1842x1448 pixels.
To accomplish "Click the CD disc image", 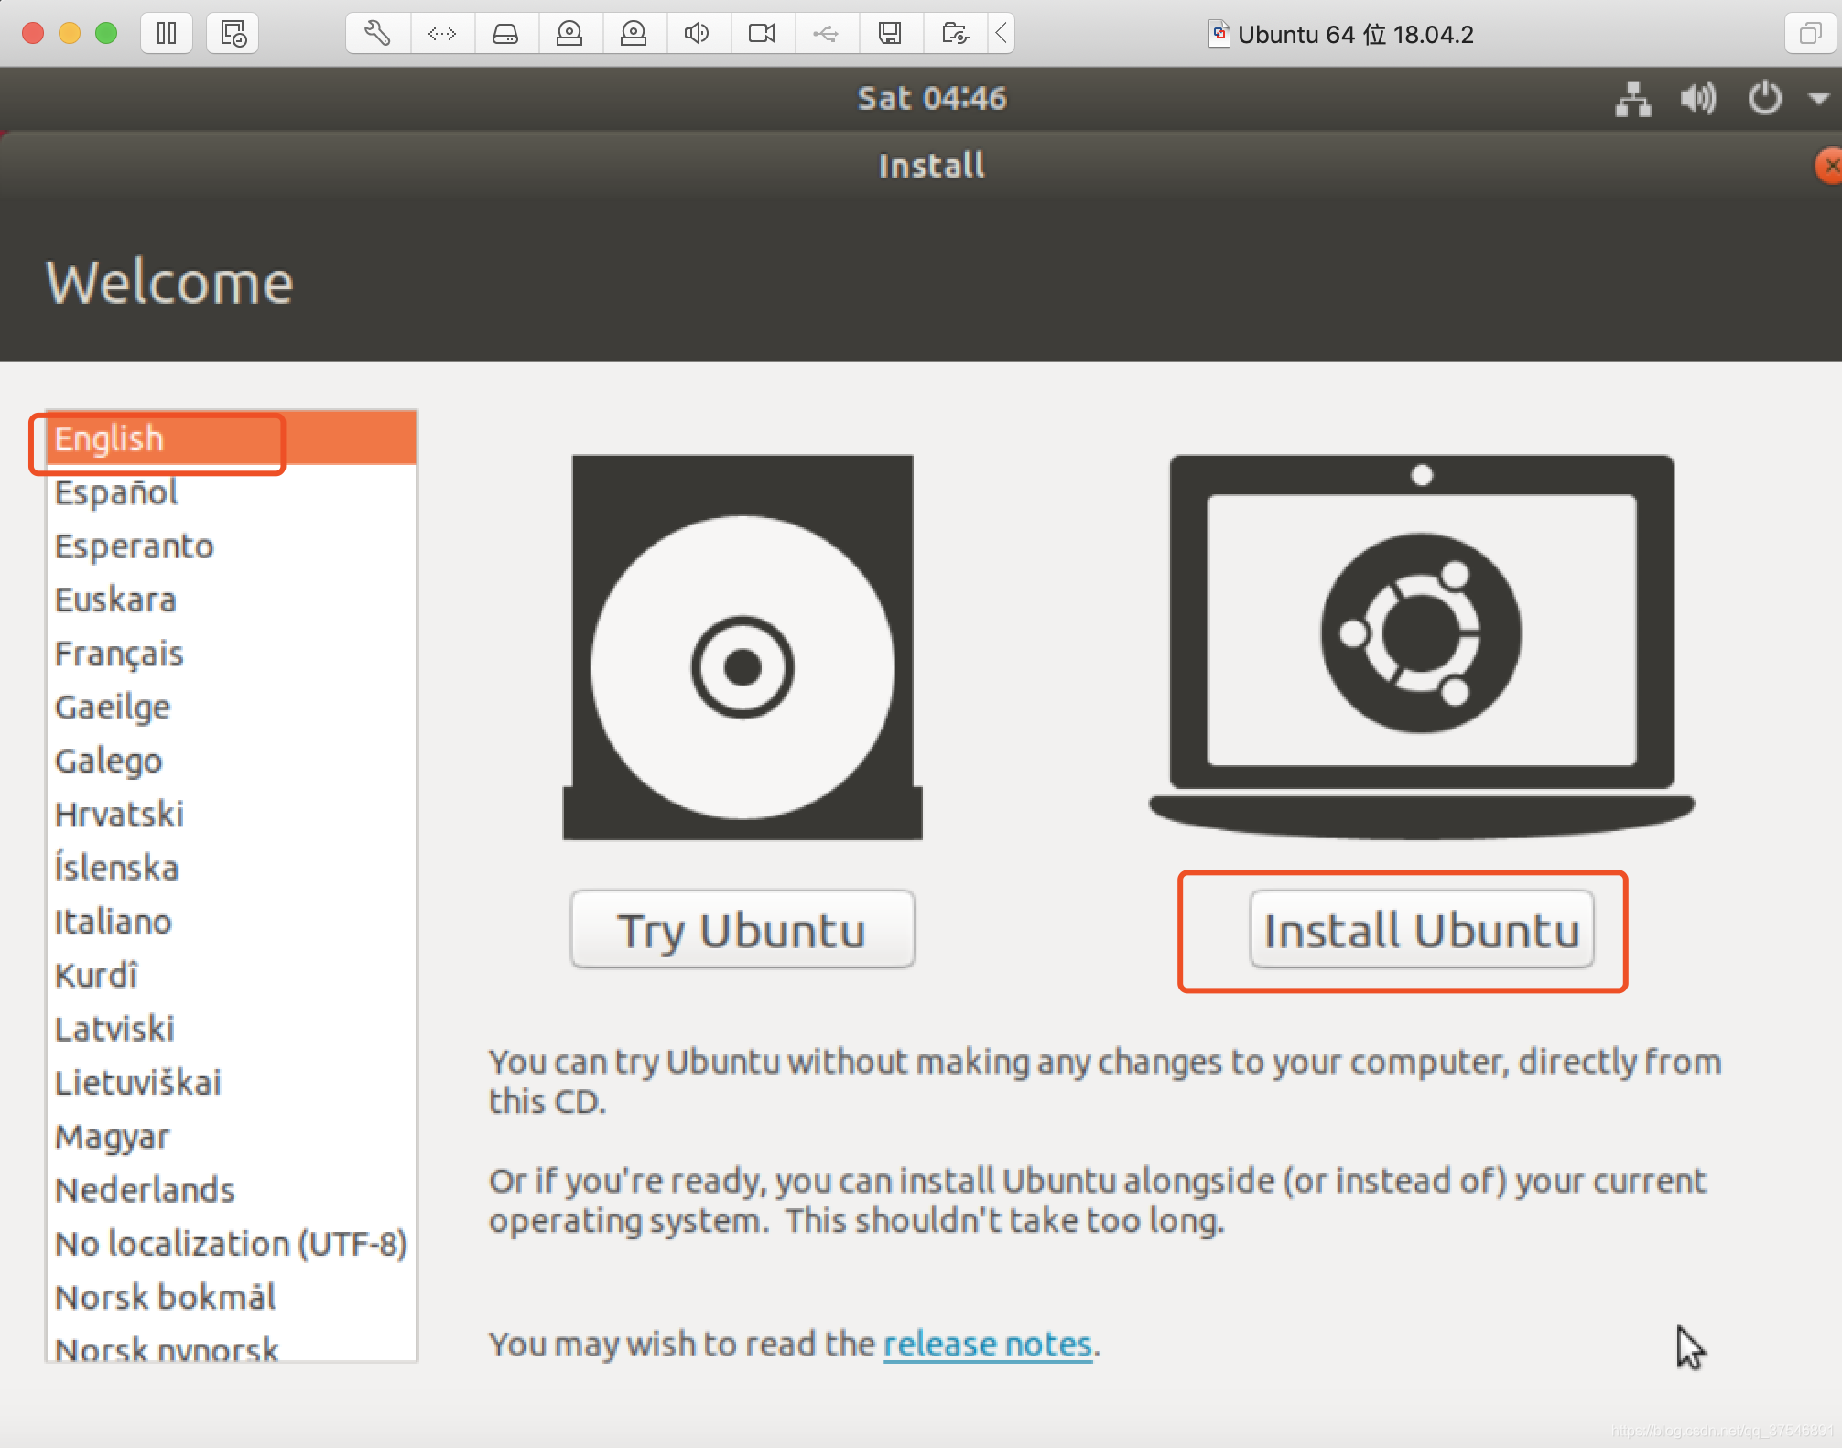I will coord(742,647).
